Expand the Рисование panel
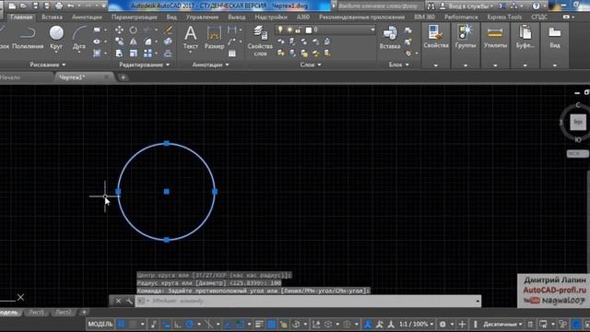 pyautogui.click(x=48, y=65)
